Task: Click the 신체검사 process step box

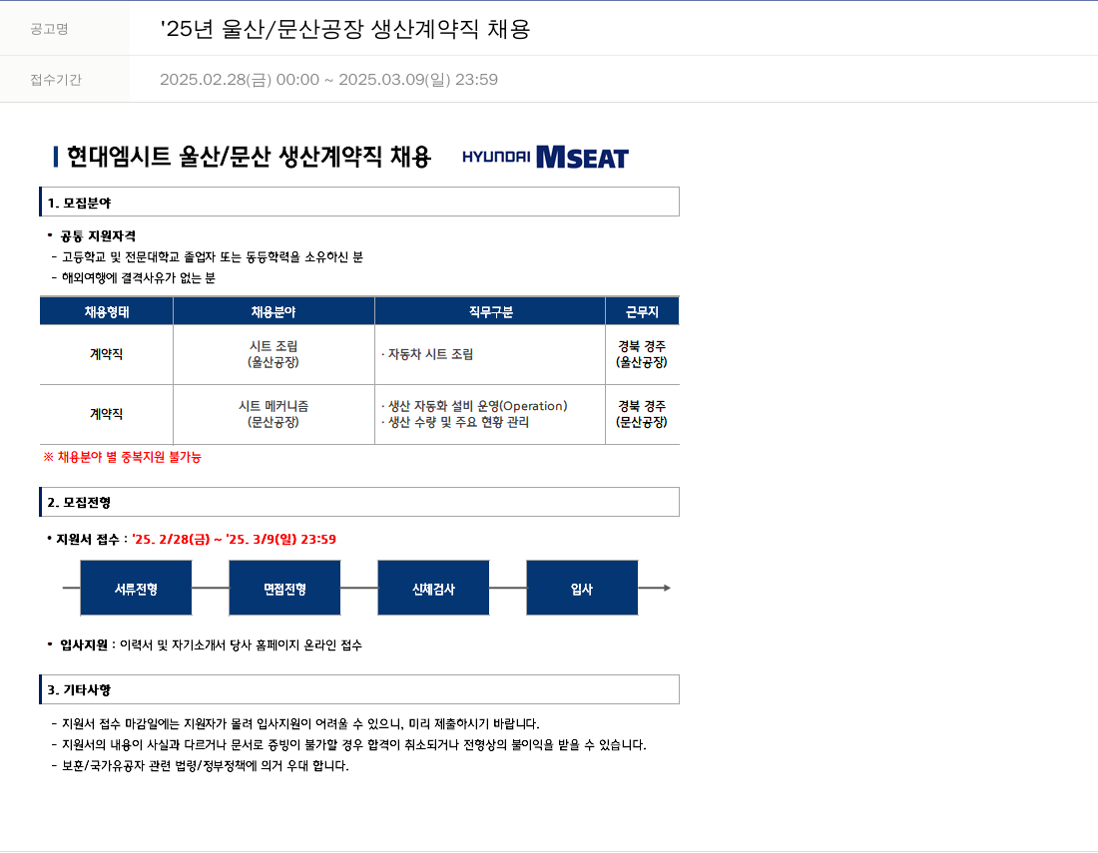Action: pos(433,588)
